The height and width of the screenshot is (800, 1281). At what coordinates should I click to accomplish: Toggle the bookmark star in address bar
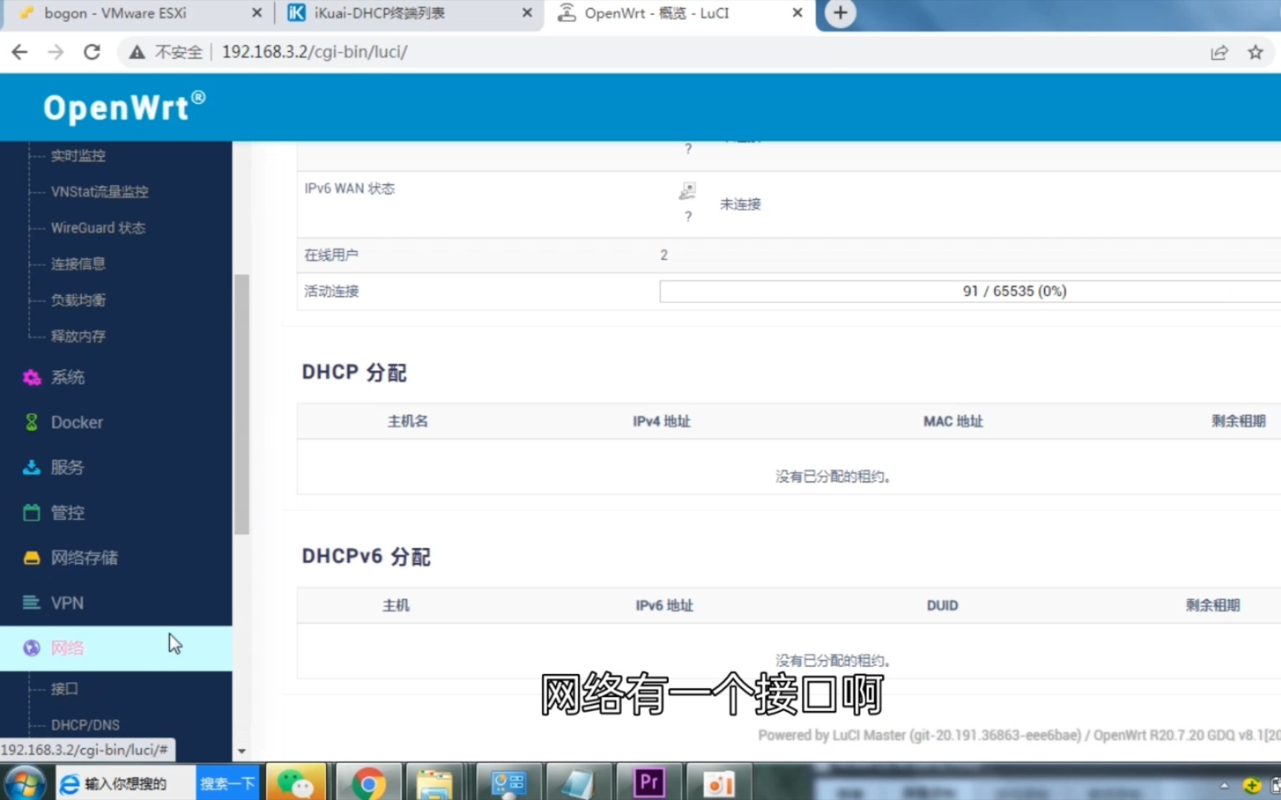1255,52
